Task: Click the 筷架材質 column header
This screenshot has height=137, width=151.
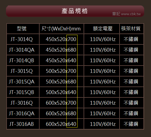Action: (132, 29)
